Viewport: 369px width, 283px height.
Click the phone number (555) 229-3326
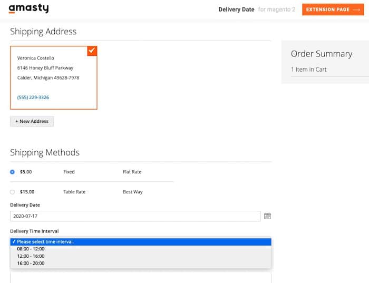click(x=33, y=97)
